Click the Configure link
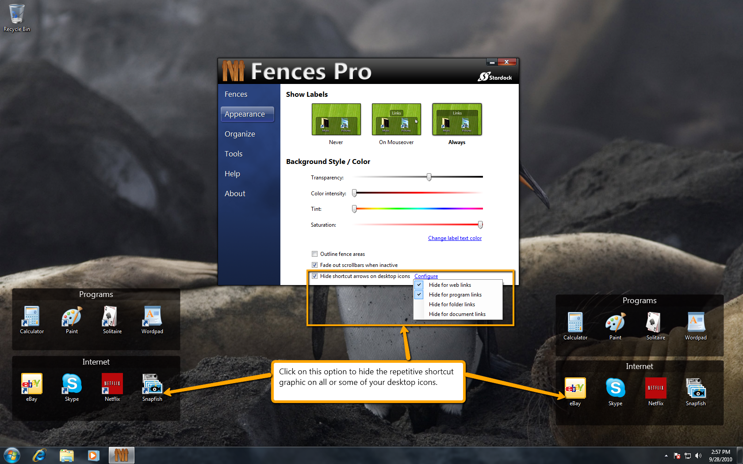This screenshot has width=743, height=464. click(x=426, y=276)
